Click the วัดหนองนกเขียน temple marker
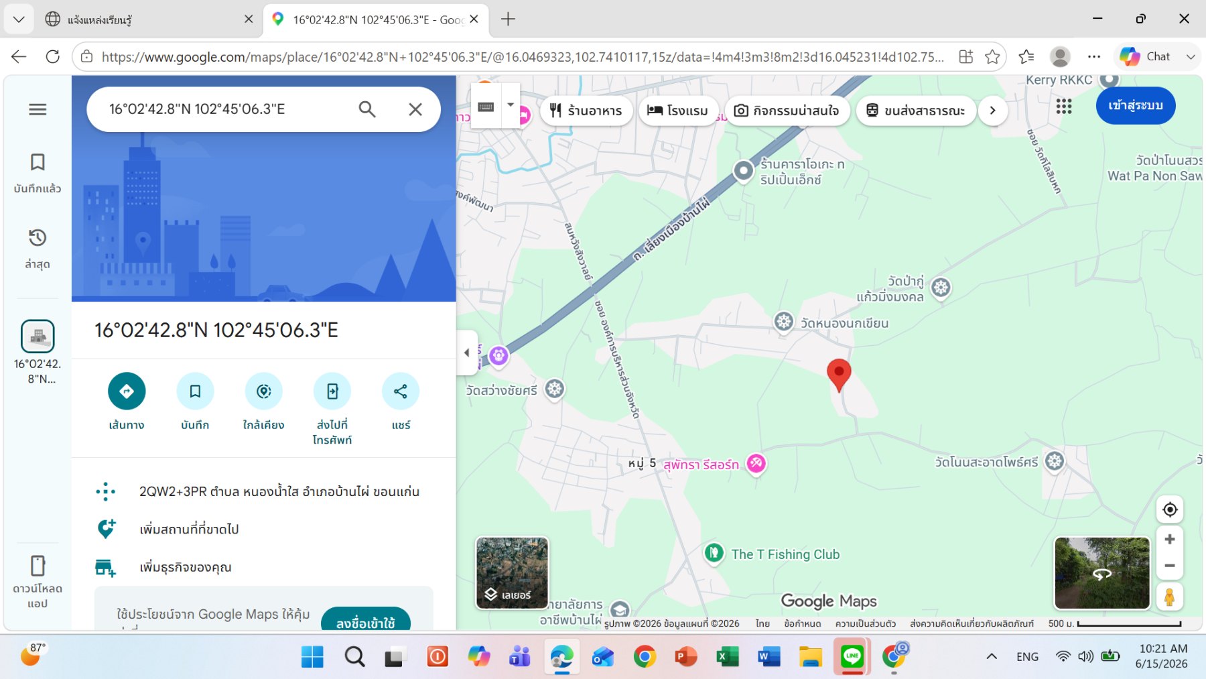 784,322
